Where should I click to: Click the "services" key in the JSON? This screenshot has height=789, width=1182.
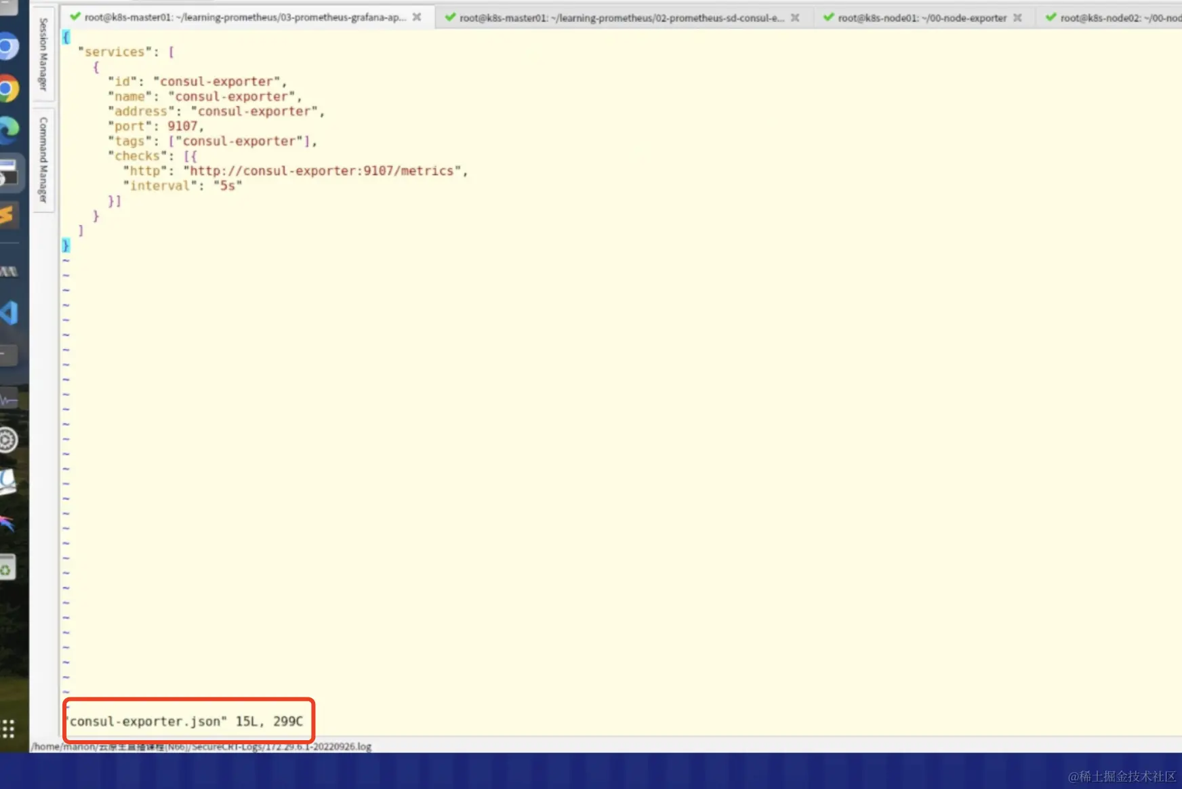(115, 52)
